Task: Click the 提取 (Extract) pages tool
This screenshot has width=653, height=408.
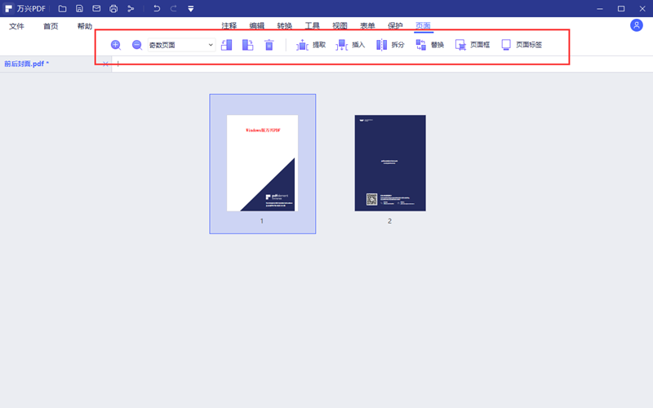Action: point(311,45)
